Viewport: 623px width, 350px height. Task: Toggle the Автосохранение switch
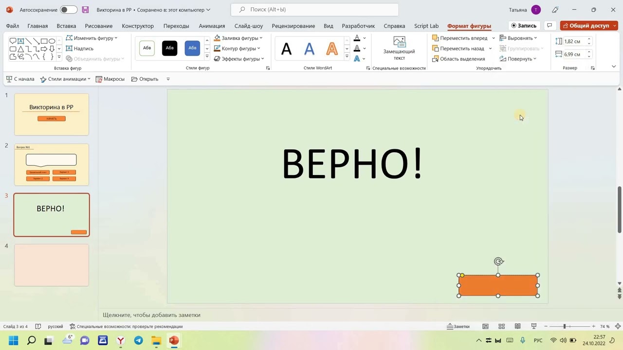click(69, 10)
